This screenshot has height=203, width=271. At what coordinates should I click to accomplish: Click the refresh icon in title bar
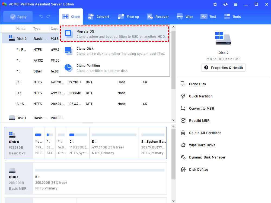tap(225, 4)
